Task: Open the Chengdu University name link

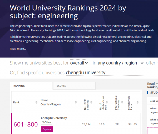Action: [x=54, y=118]
